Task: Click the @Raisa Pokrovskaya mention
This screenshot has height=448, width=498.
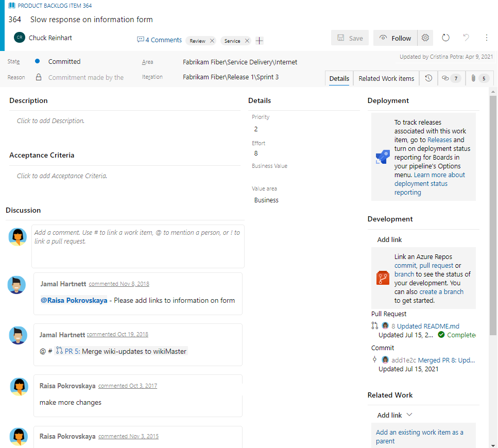Action: point(74,300)
